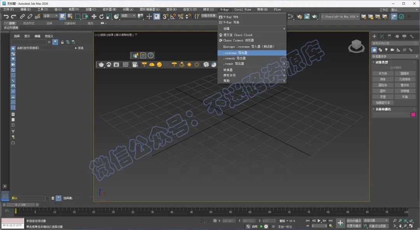Activate the Select and Rotate tool
Viewport: 420px width, 230px height.
pyautogui.click(x=101, y=17)
